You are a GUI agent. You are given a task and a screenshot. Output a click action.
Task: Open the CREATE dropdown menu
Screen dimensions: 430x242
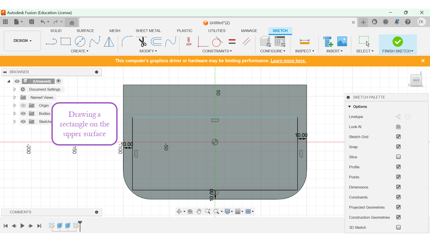click(x=80, y=51)
